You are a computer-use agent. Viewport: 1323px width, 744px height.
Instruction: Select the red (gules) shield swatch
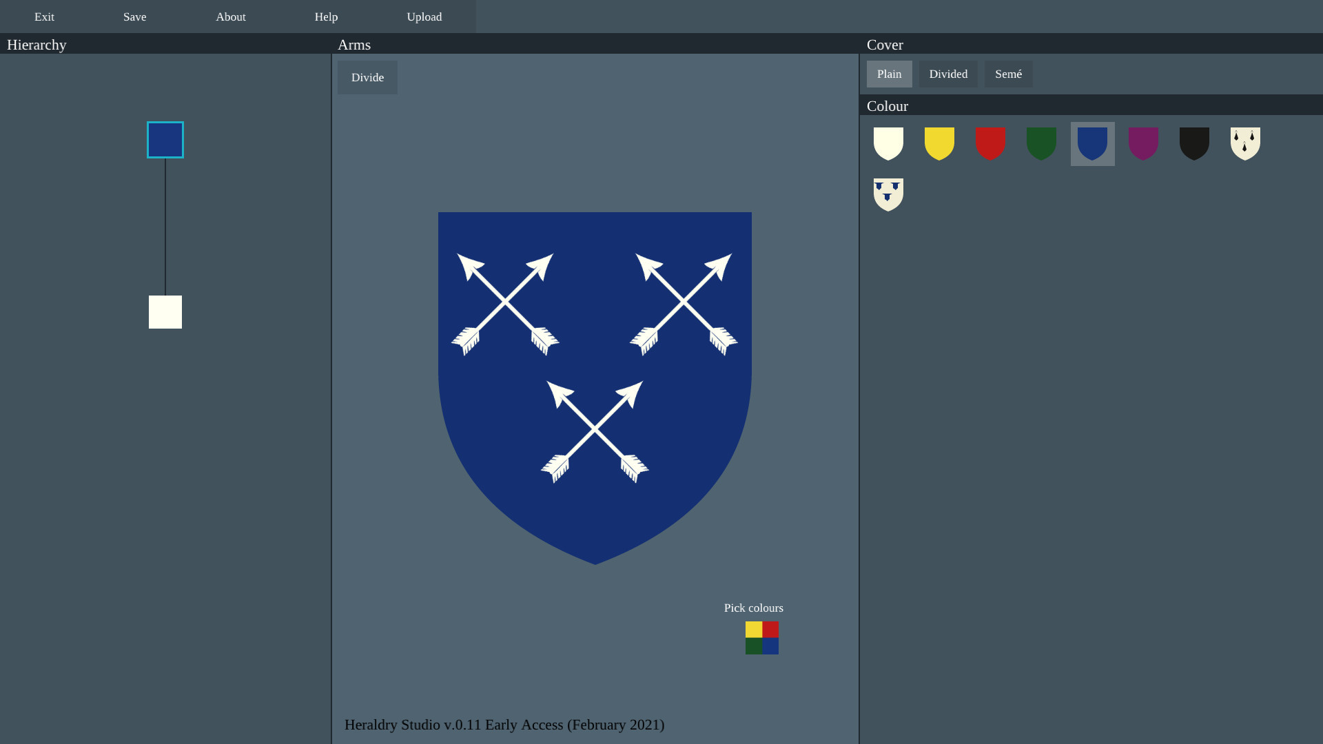[x=990, y=143]
